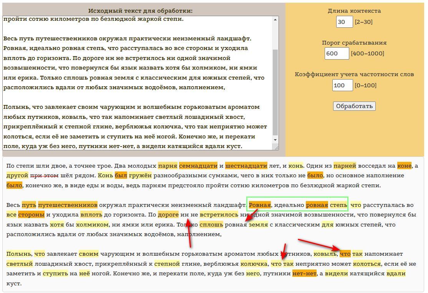Click highlighted word хотя in results
Screen dimensions: 428x293
(x=57, y=225)
